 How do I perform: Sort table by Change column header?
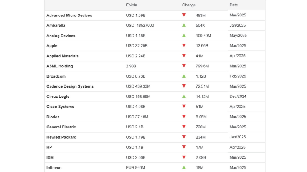click(x=189, y=5)
